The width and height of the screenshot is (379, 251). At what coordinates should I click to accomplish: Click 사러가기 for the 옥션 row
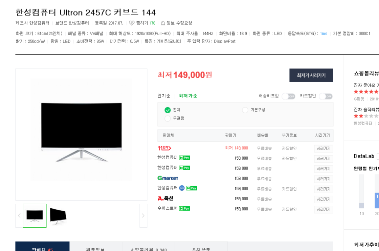[324, 199]
